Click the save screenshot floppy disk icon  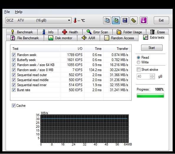pyautogui.click(x=125, y=20)
